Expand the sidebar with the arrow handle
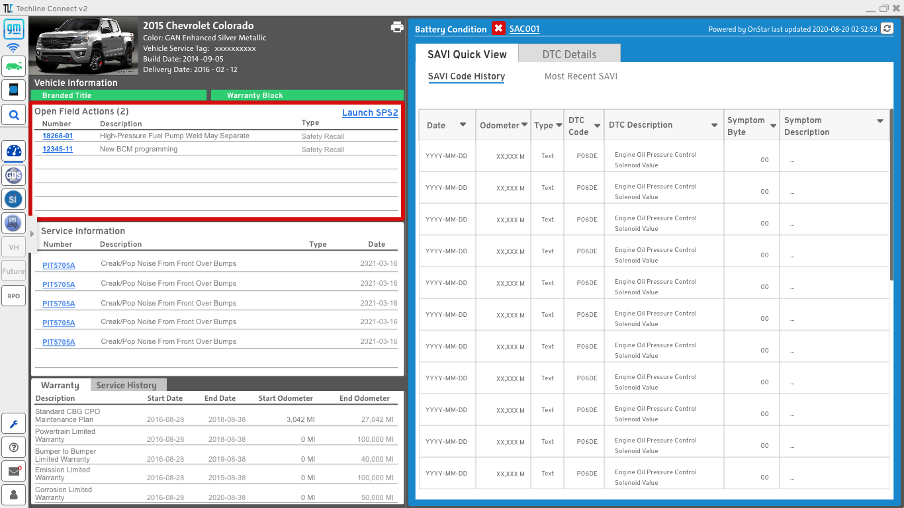904x508 pixels. click(32, 233)
